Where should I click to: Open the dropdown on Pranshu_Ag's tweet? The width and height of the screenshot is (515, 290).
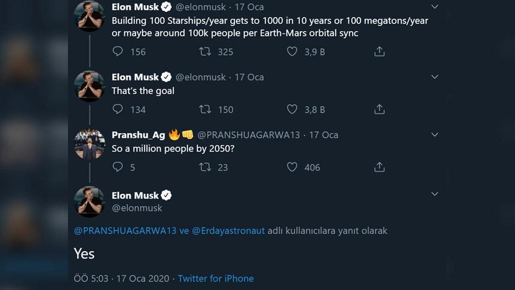(x=435, y=134)
